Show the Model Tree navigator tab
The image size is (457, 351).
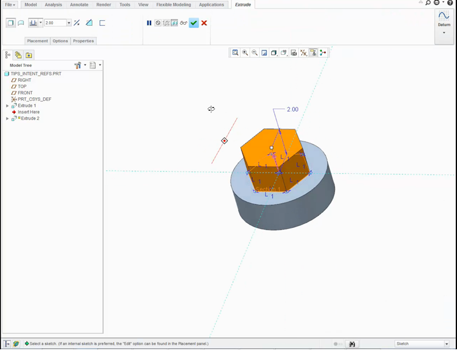coord(8,55)
